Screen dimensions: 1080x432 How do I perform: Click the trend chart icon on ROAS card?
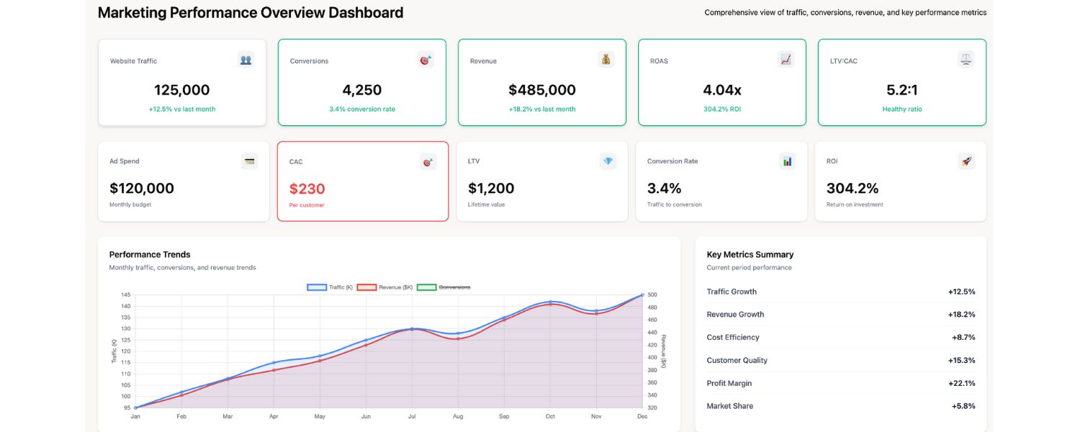(786, 60)
